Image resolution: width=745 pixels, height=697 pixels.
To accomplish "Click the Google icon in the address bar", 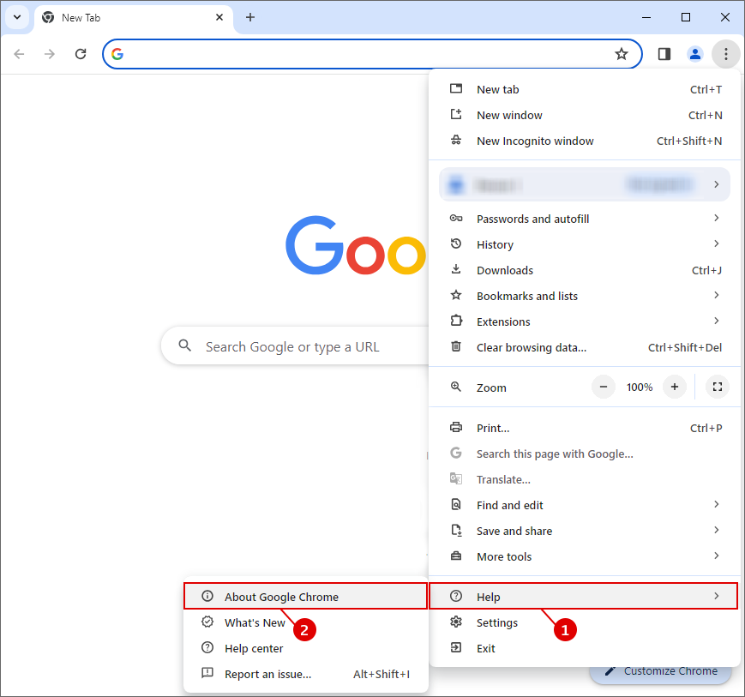I will (117, 54).
